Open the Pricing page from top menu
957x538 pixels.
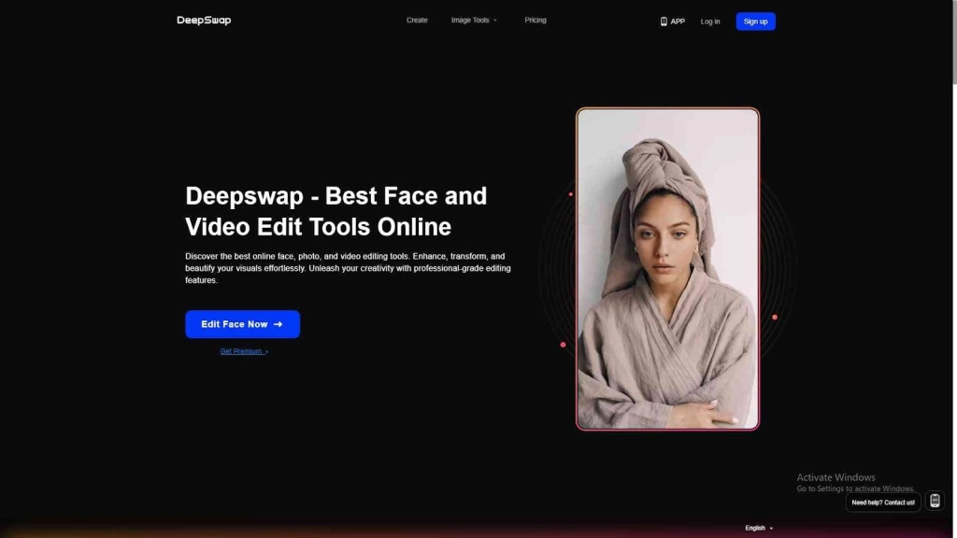click(535, 20)
